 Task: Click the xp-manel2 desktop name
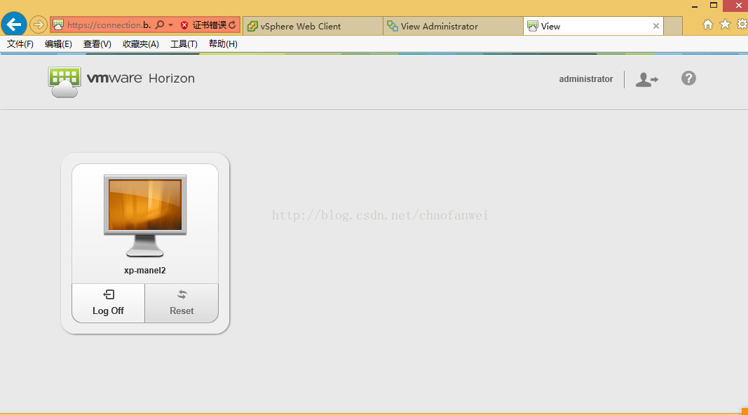pyautogui.click(x=145, y=271)
